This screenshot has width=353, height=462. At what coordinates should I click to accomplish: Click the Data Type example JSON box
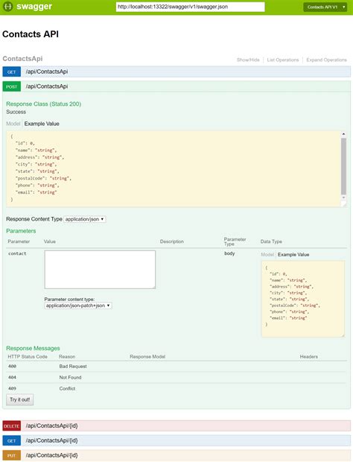(303, 299)
